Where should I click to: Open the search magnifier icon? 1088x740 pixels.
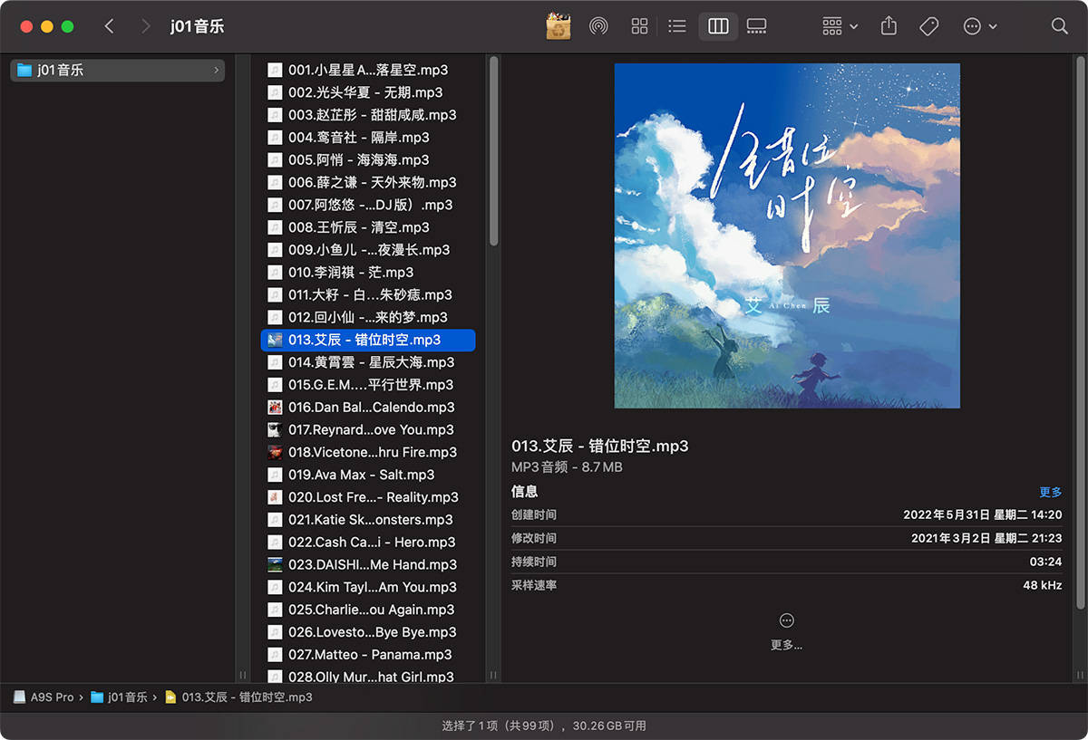[x=1059, y=26]
